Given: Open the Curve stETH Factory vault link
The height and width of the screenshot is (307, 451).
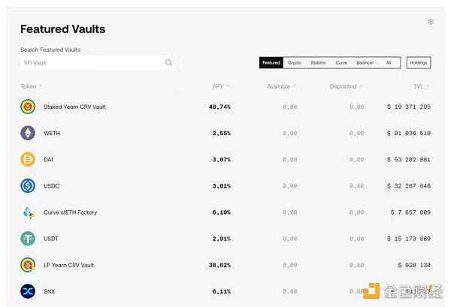Looking at the screenshot, I should pos(70,212).
